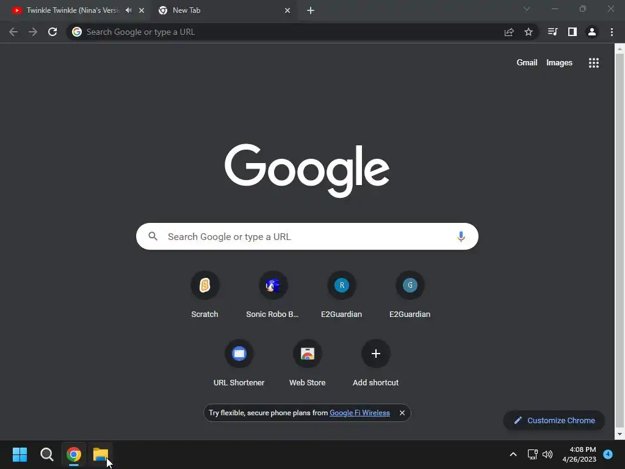Viewport: 625px width, 469px height.
Task: Open the side panel
Action: click(x=573, y=32)
